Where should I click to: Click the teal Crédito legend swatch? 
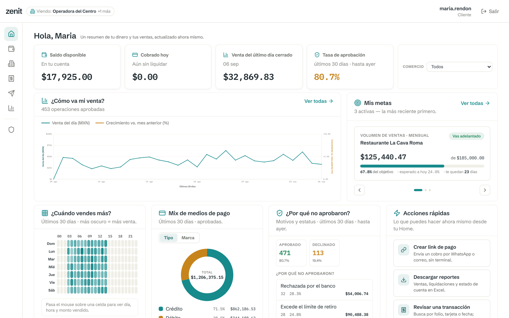click(161, 309)
